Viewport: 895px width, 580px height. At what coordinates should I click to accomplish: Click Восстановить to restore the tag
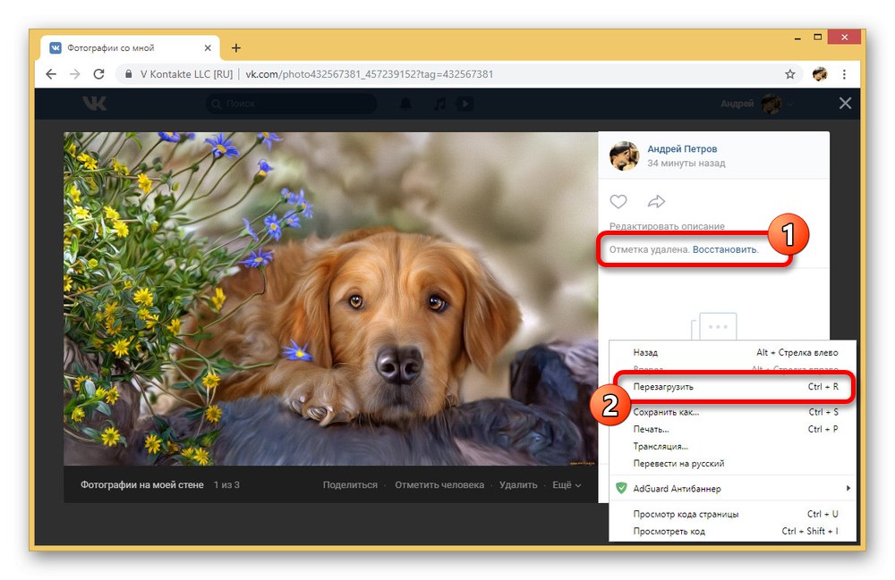pos(725,249)
